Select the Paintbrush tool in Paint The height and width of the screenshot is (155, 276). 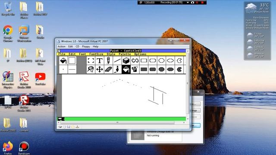pyautogui.click(x=117, y=69)
